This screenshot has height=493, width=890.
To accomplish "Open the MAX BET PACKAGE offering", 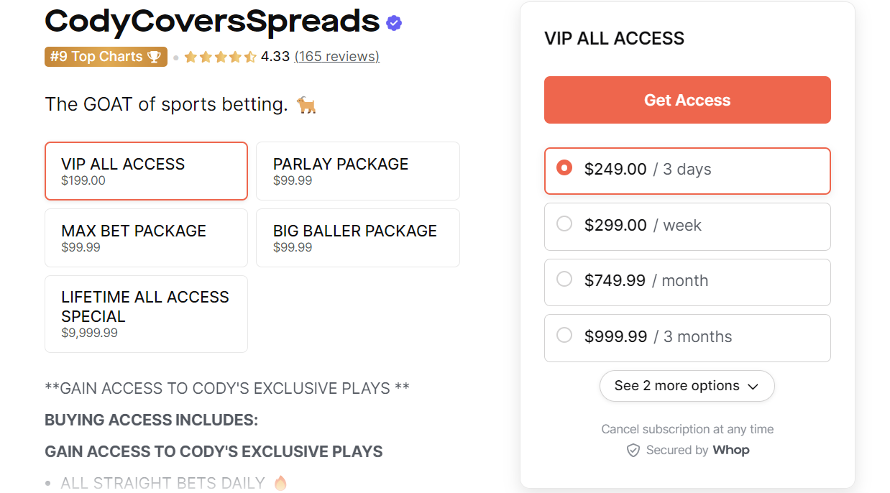I will point(146,238).
